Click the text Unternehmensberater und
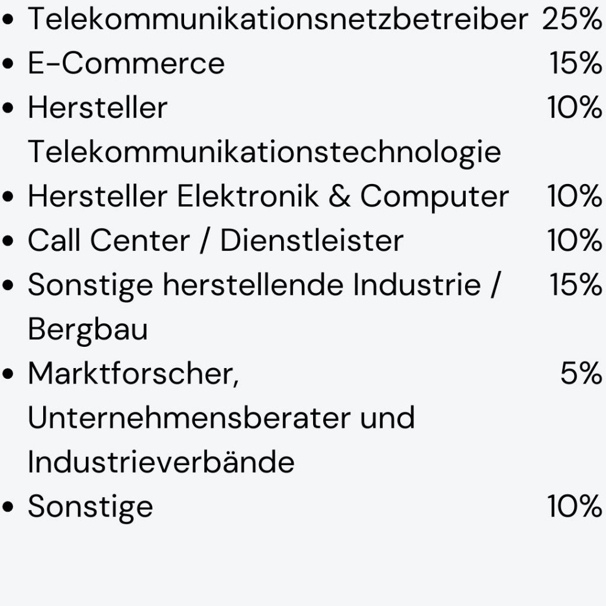Viewport: 606px width, 606px height. [221, 418]
